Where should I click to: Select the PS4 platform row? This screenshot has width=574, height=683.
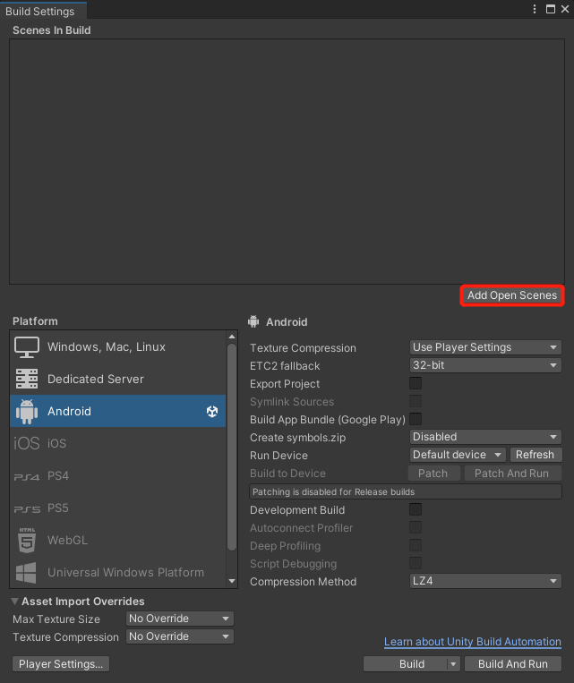click(117, 475)
